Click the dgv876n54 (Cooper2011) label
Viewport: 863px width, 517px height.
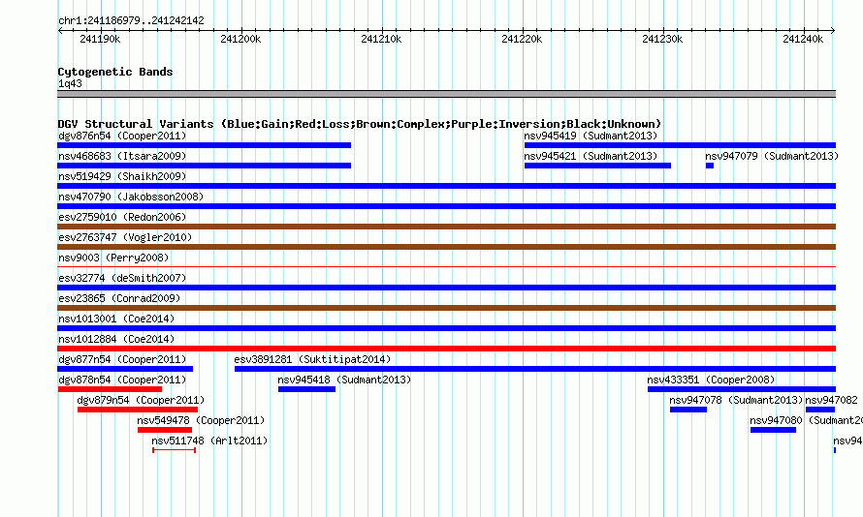point(122,136)
